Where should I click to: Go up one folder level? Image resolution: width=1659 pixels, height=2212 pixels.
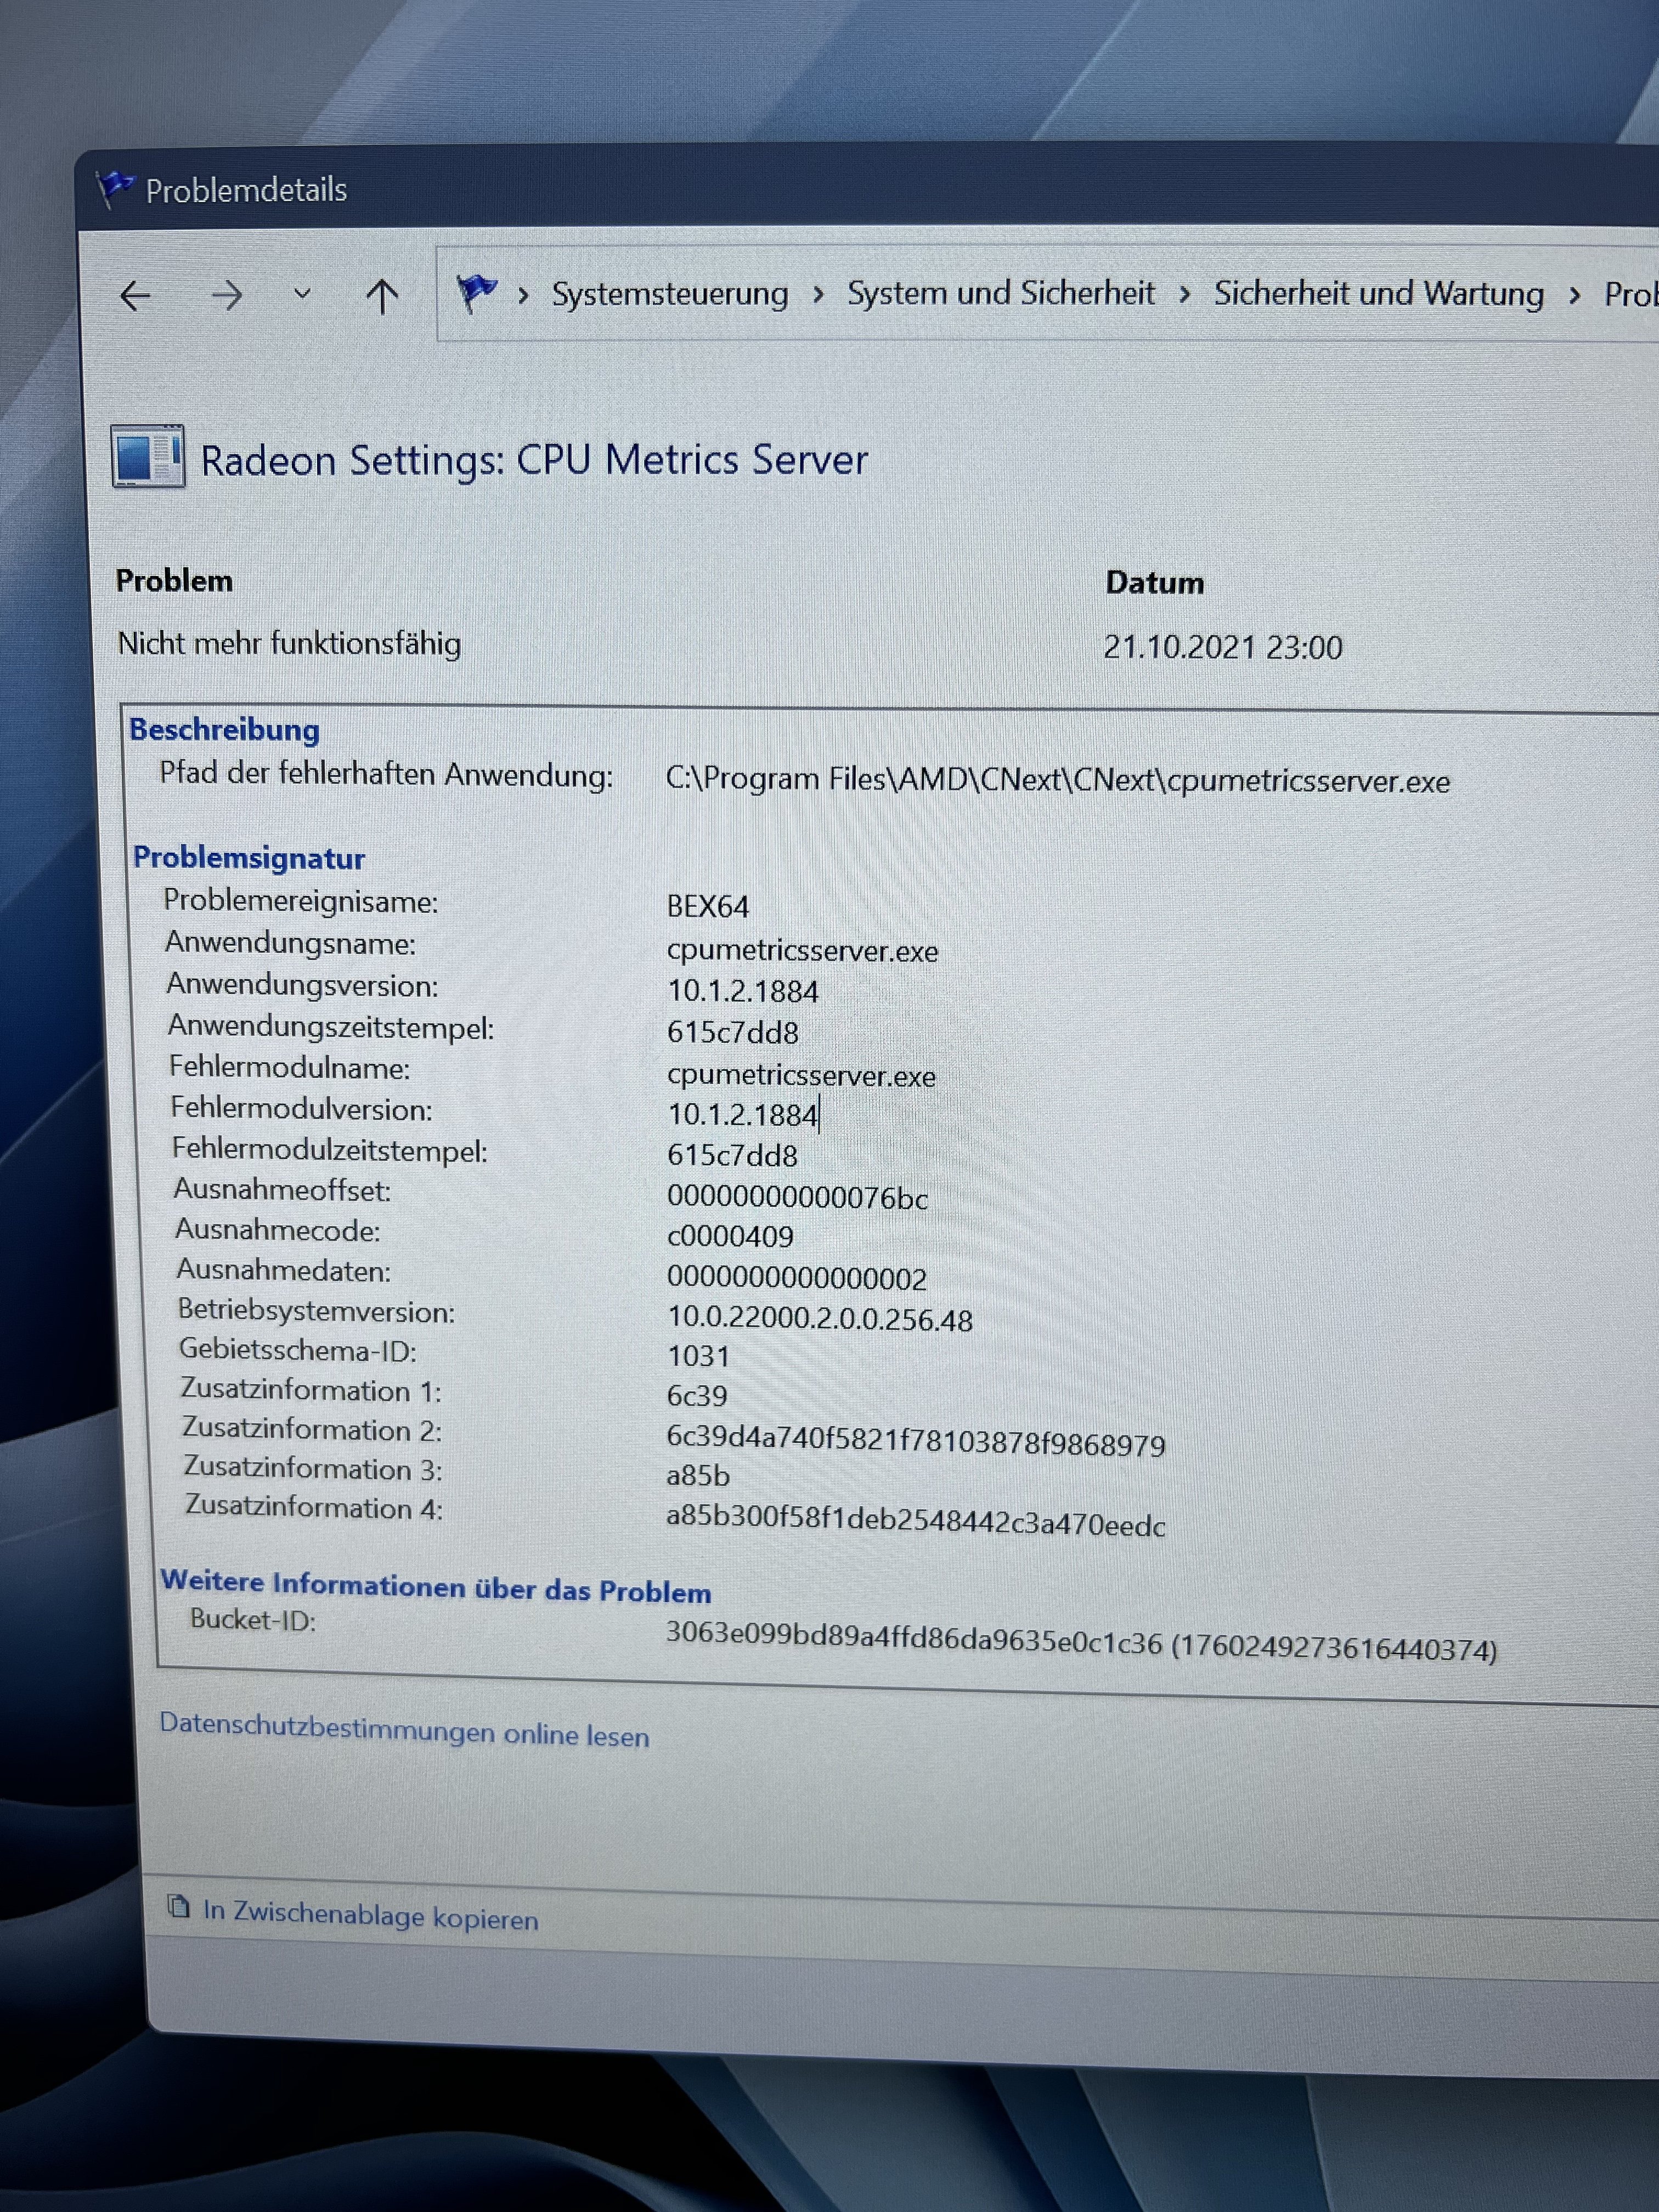click(382, 296)
